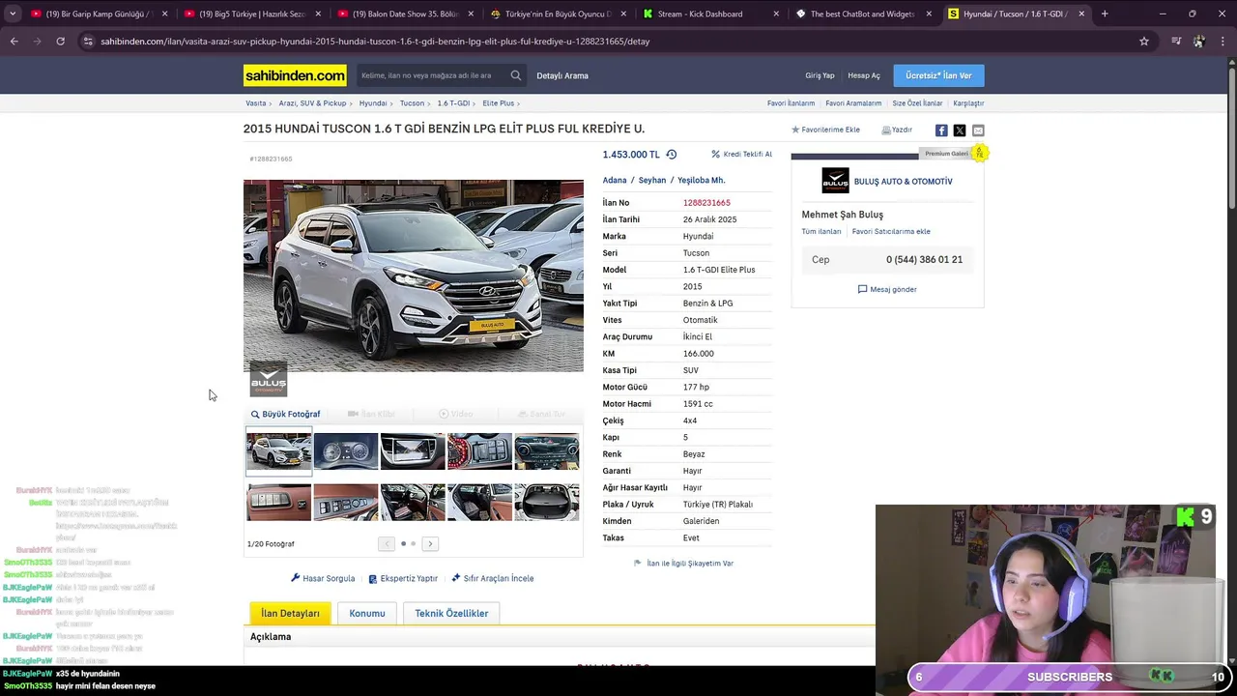Click Adana location link
The width and height of the screenshot is (1237, 696).
pos(615,180)
